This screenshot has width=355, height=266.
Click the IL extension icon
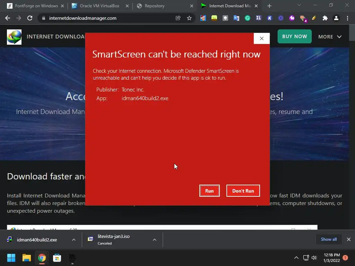click(x=259, y=18)
